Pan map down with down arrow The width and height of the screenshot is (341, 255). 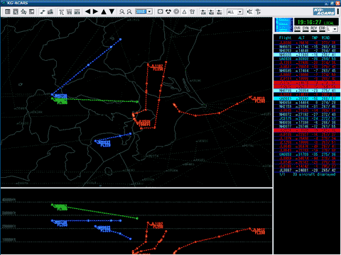(112, 11)
